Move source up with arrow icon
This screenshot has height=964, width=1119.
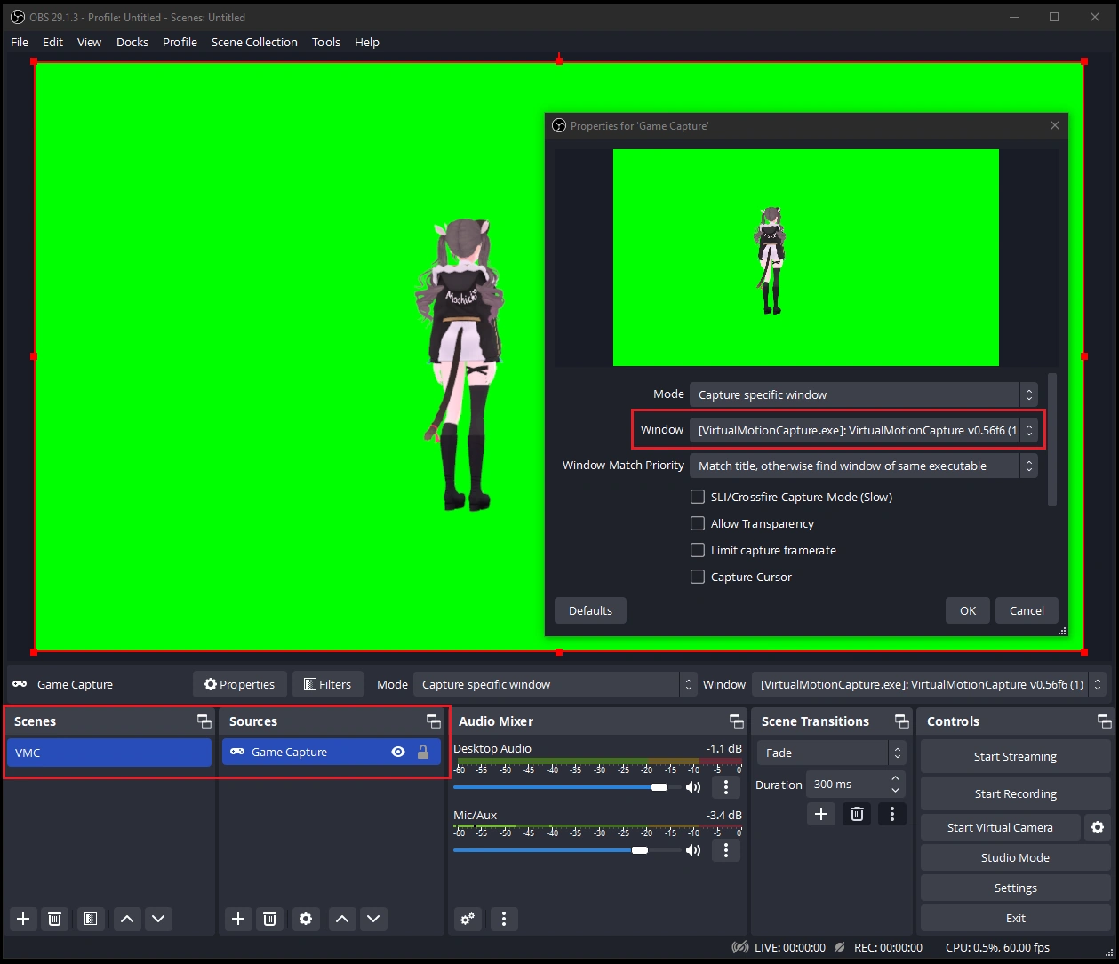(x=342, y=919)
